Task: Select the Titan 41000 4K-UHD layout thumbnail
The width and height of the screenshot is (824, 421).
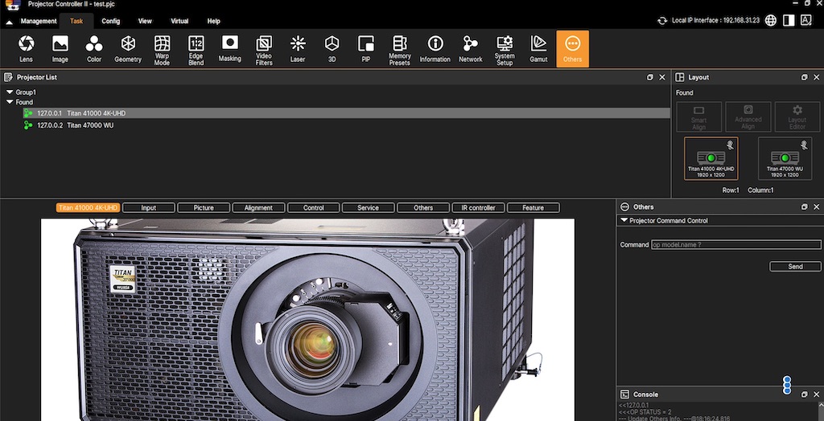Action: pyautogui.click(x=711, y=158)
